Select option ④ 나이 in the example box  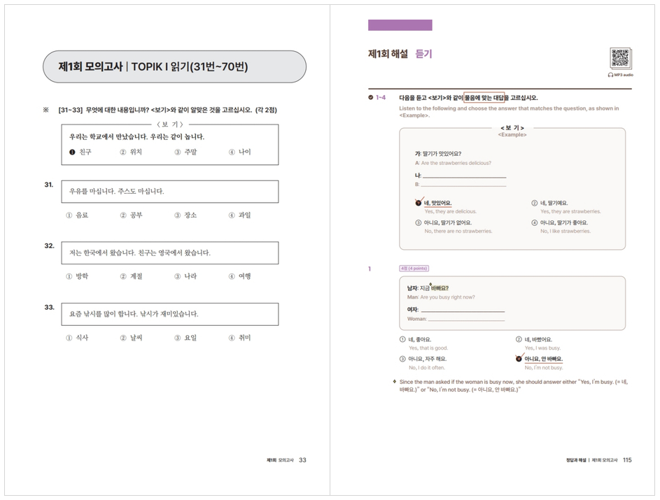(239, 152)
